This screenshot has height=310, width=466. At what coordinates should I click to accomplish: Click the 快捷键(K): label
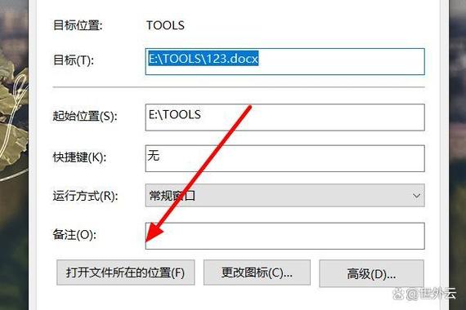coord(79,157)
